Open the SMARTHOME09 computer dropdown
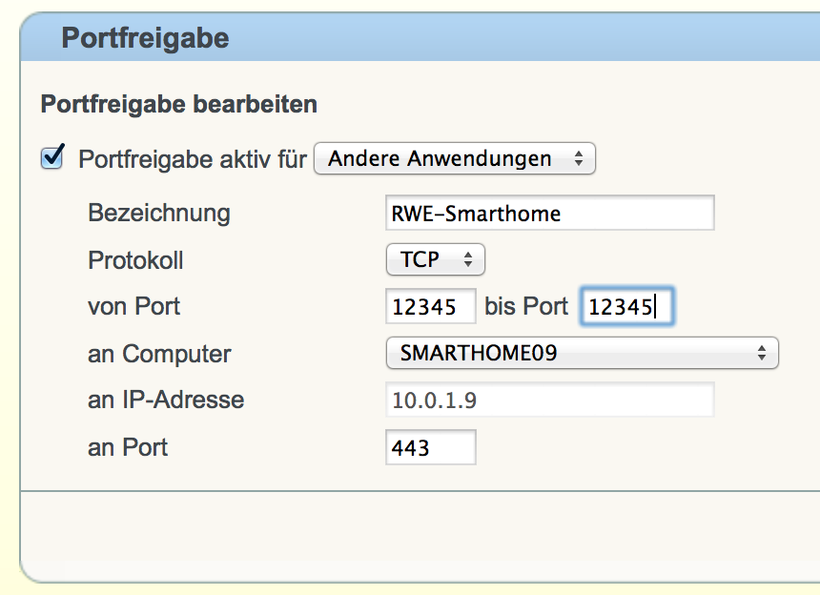 click(x=582, y=353)
